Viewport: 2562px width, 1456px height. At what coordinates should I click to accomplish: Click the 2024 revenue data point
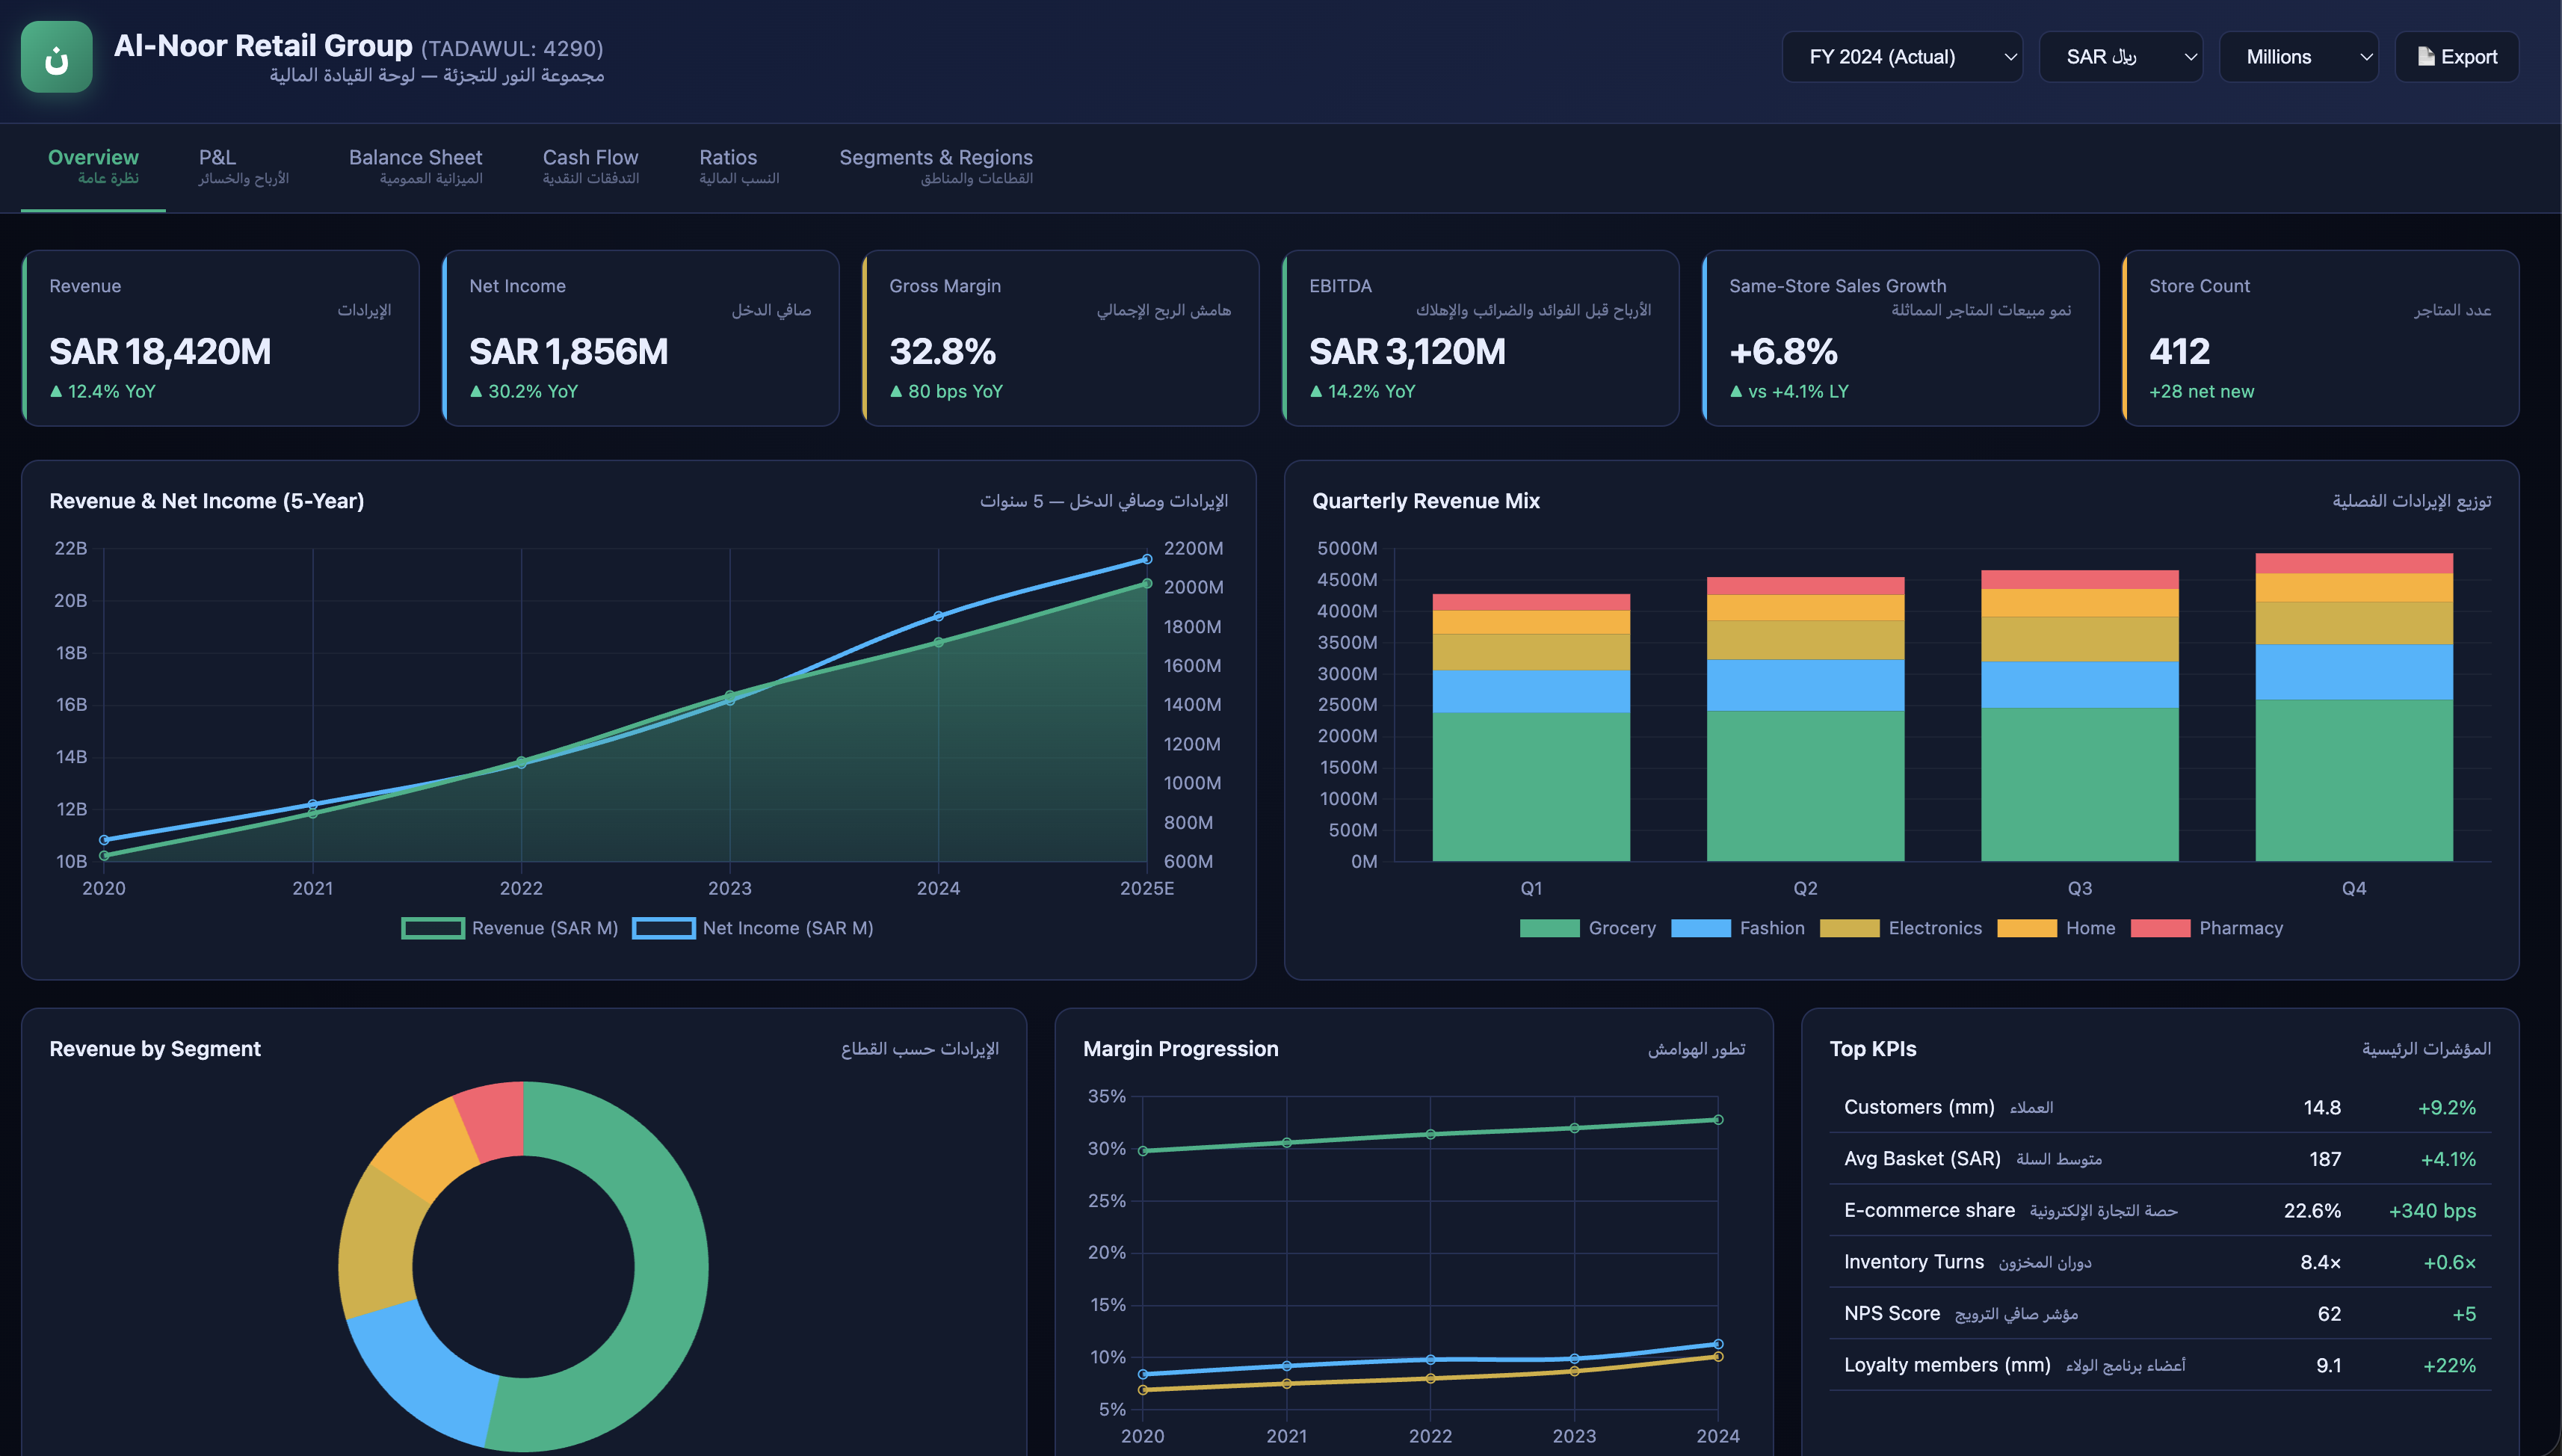click(x=938, y=643)
